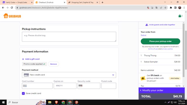187x105 pixels.
Task: Open the Windows Start menu
Action: click(3, 102)
